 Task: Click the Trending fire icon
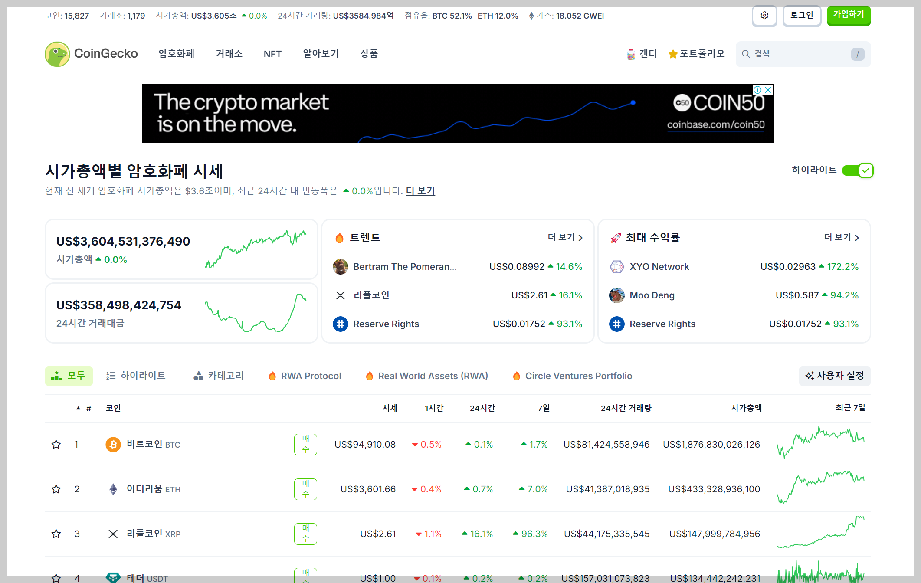339,238
